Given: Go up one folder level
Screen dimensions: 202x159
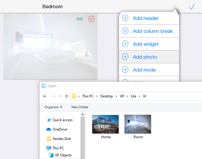Looking at the screenshot, I should coord(67,96).
